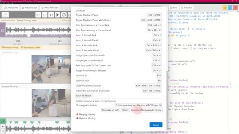This screenshot has height=134, width=239.
Task: Click the Zoom UI In F10 shortcut
Action: click(x=158, y=76)
